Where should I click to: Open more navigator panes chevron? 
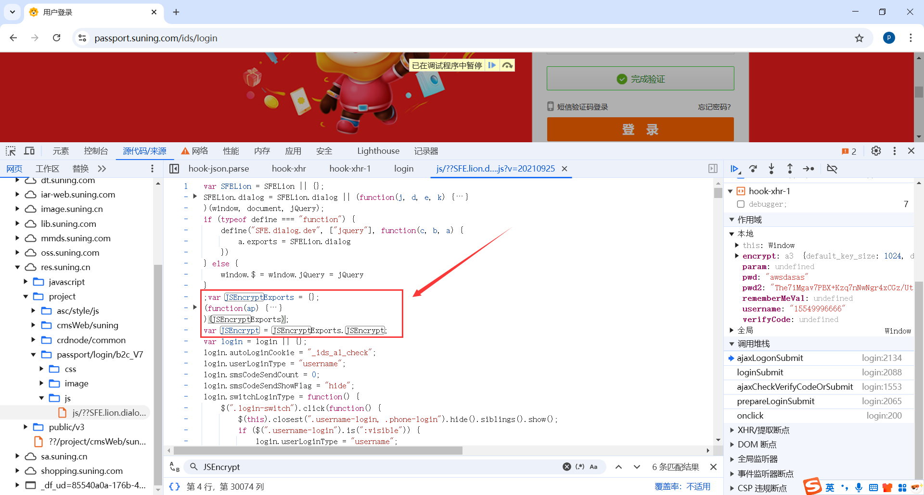coord(102,169)
